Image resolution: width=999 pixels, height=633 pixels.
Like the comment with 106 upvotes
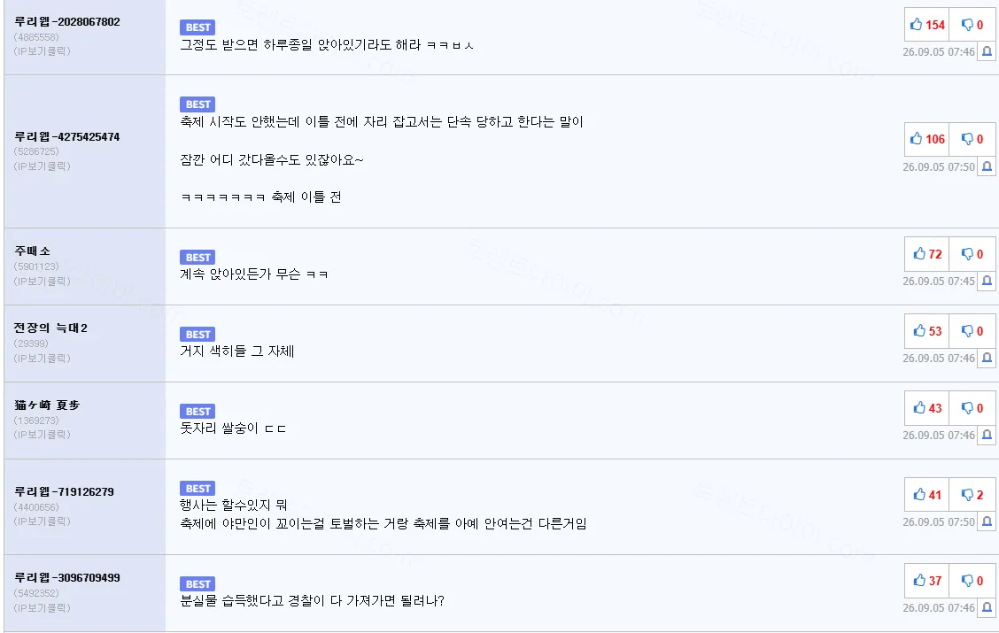(x=926, y=139)
